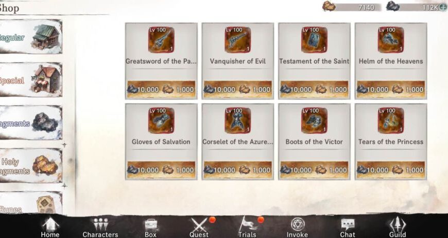Switch to the Special shop tab
448x238 pixels.
(x=30, y=80)
